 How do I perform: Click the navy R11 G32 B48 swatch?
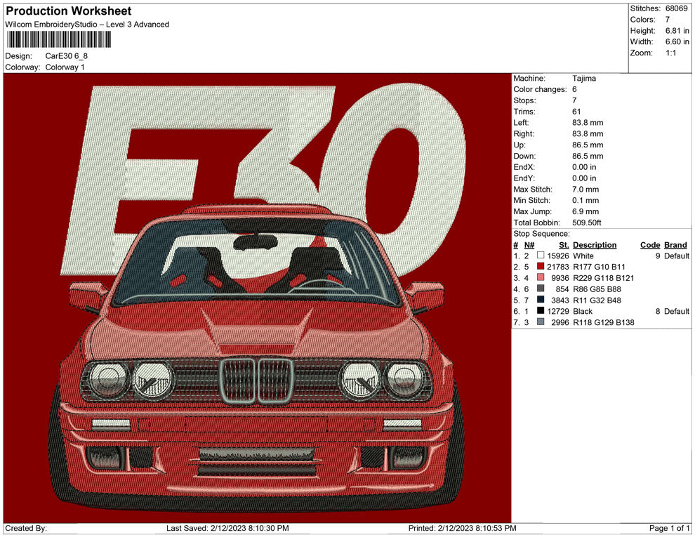541,300
